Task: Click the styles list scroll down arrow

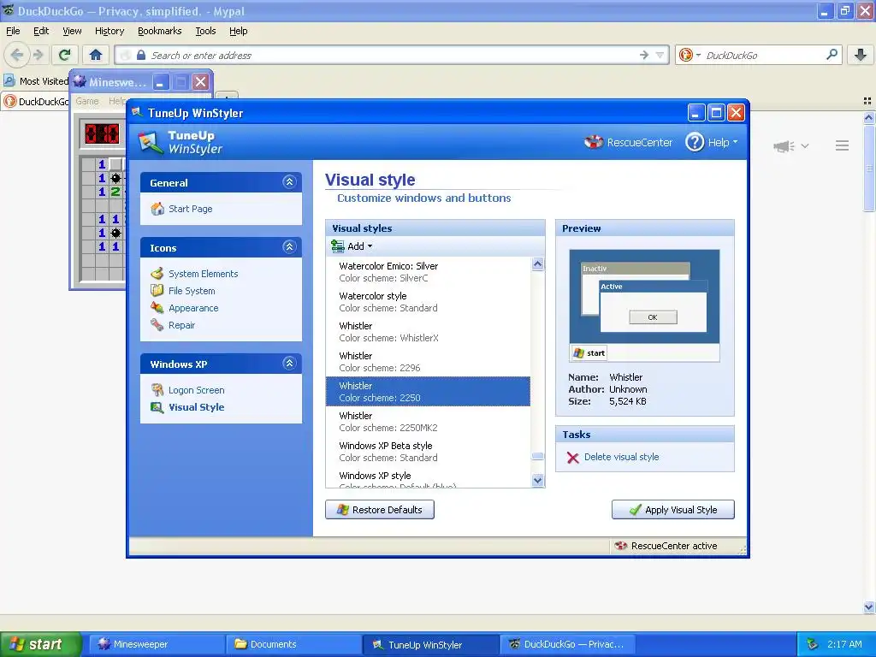Action: [x=537, y=480]
